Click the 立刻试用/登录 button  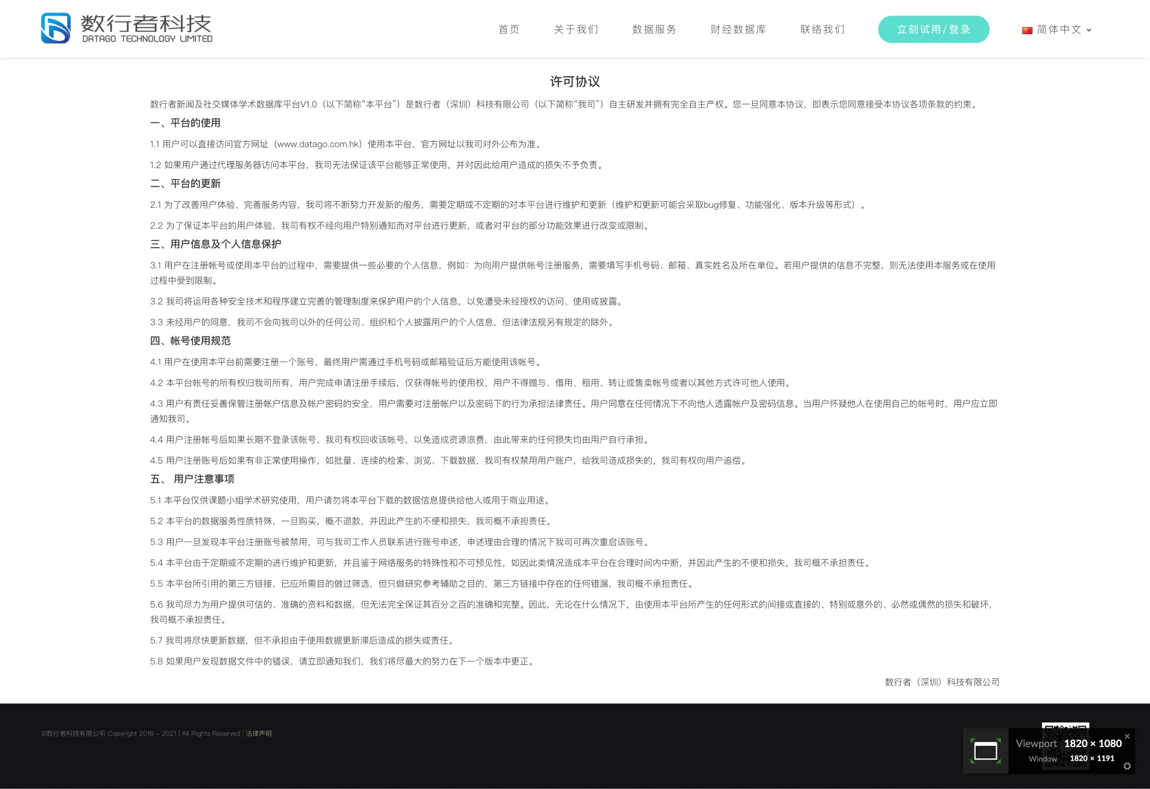(933, 29)
